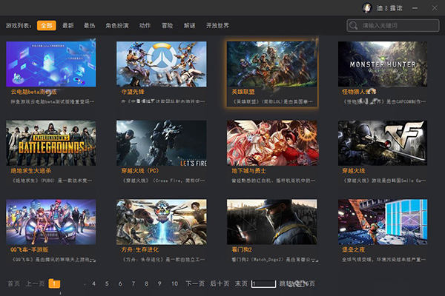The height and width of the screenshot is (296, 445).
Task: Click the 穿越火线 title under CF image
Action: tap(353, 171)
